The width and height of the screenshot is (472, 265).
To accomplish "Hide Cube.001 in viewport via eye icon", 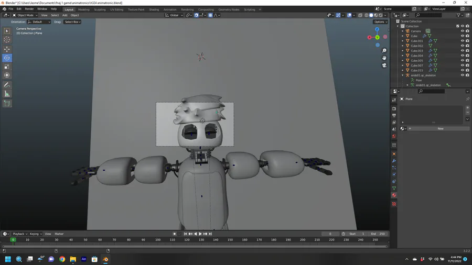I will point(463,40).
